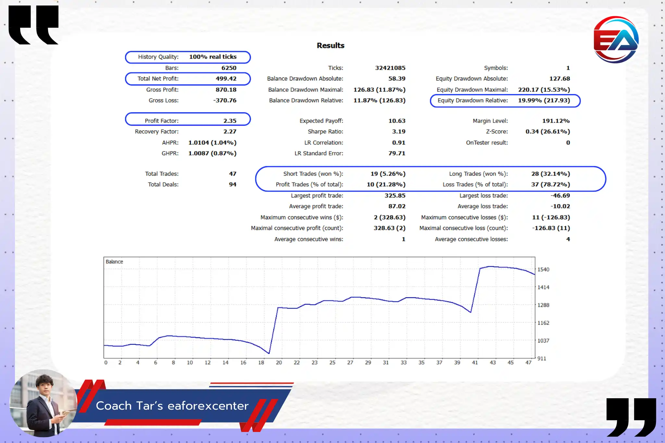Click Short Trades value 19 (5.26%)
Viewport: 665px width, 443px height.
388,174
